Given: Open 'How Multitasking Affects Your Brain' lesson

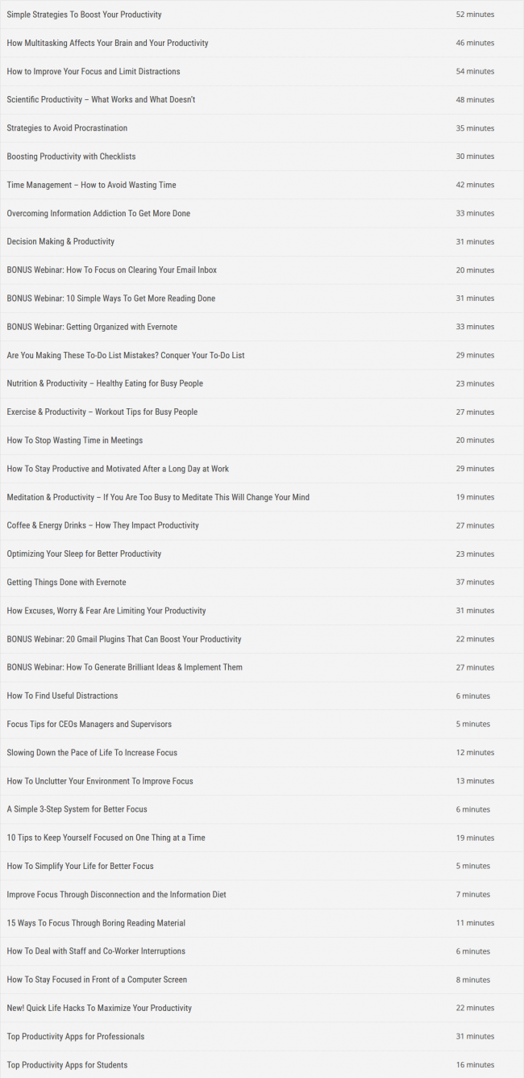Looking at the screenshot, I should (x=107, y=43).
